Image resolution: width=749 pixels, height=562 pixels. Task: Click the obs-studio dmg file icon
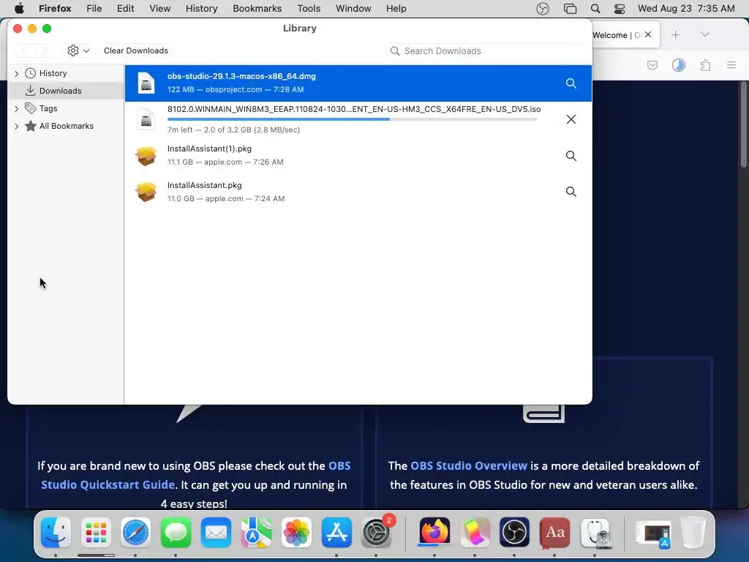pos(146,83)
